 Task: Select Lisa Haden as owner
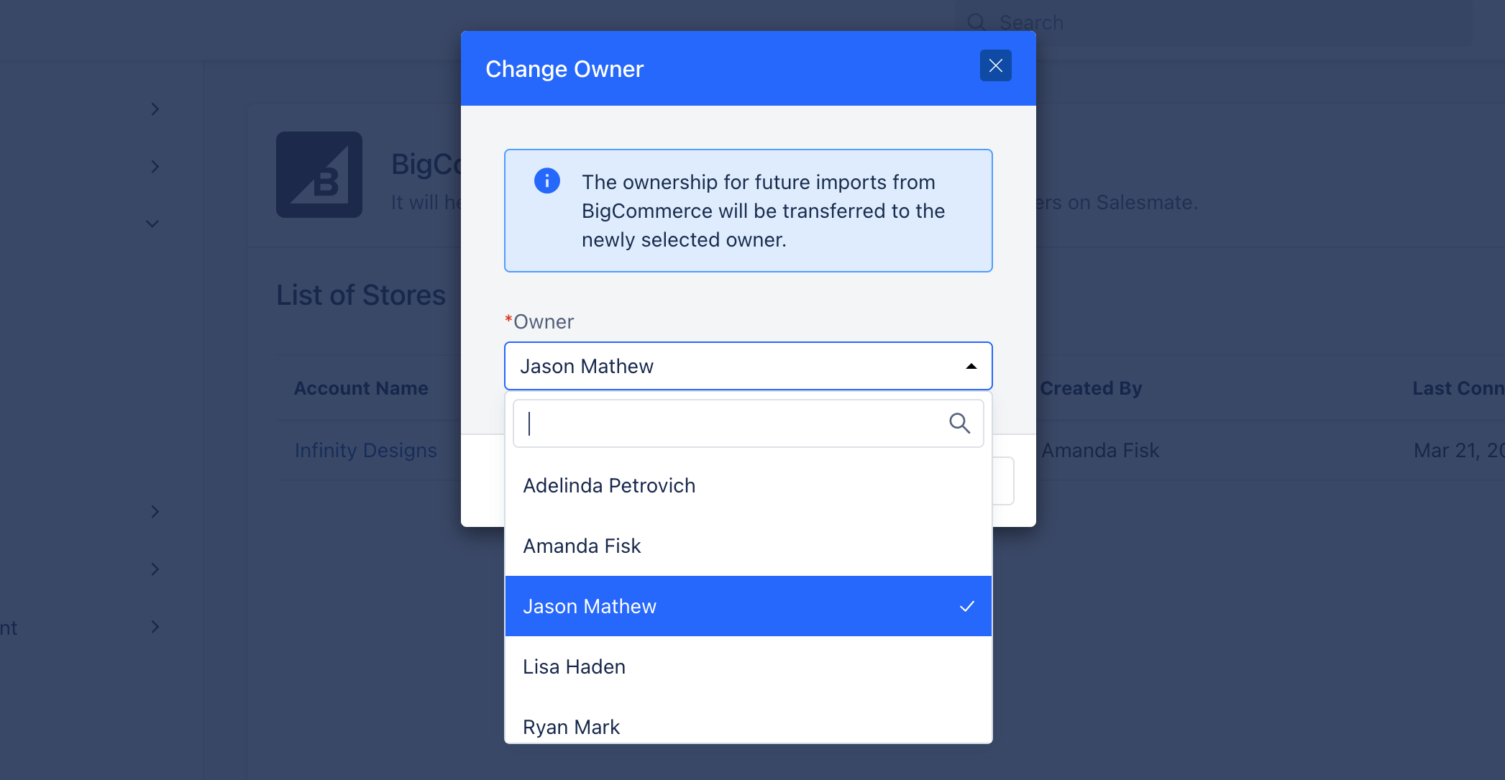pyautogui.click(x=748, y=666)
